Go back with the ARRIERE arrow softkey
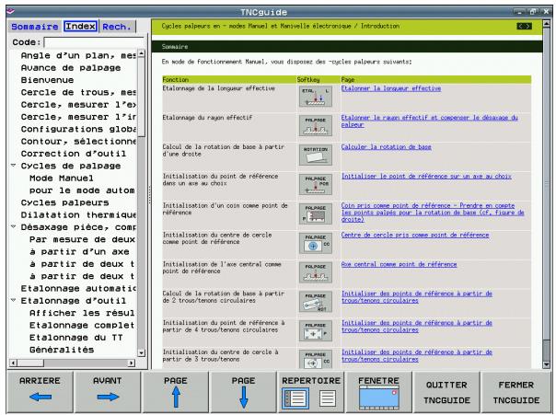556x415 pixels. 41,392
